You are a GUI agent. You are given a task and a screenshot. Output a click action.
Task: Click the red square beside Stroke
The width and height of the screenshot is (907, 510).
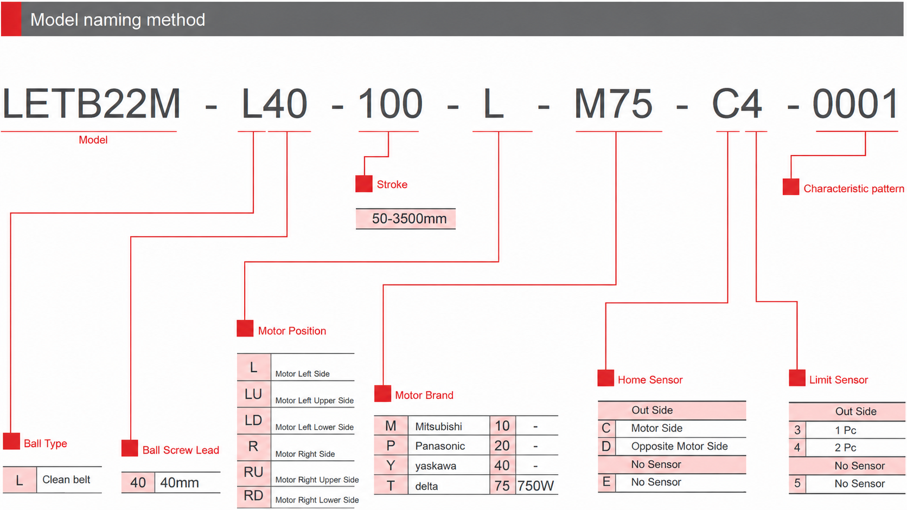pos(364,184)
